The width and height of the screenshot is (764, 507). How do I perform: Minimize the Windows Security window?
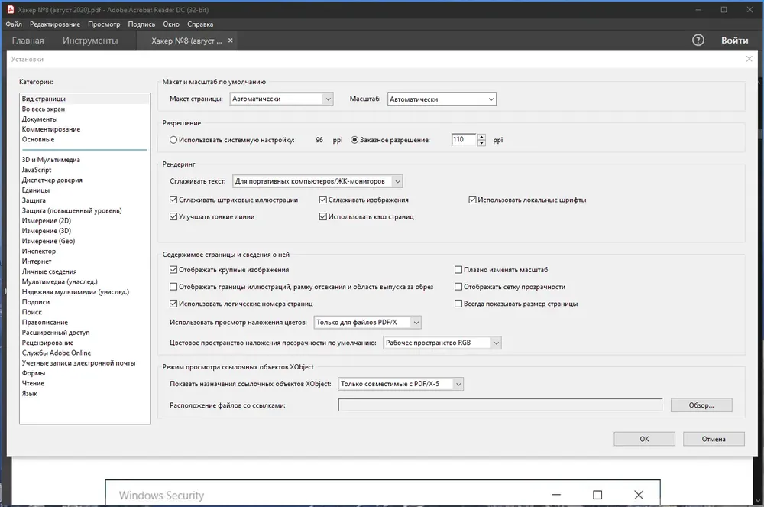pyautogui.click(x=556, y=495)
